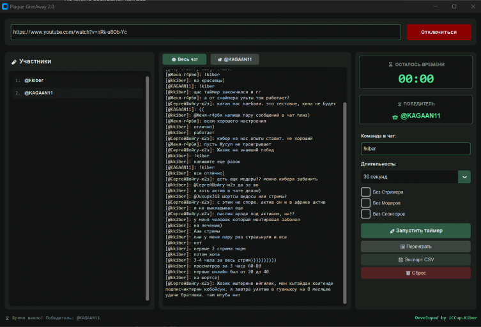Expand the duration dropdown arrow

(x=464, y=177)
